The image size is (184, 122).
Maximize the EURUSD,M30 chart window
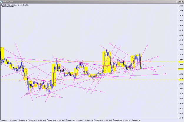pyautogui.click(x=180, y=2)
